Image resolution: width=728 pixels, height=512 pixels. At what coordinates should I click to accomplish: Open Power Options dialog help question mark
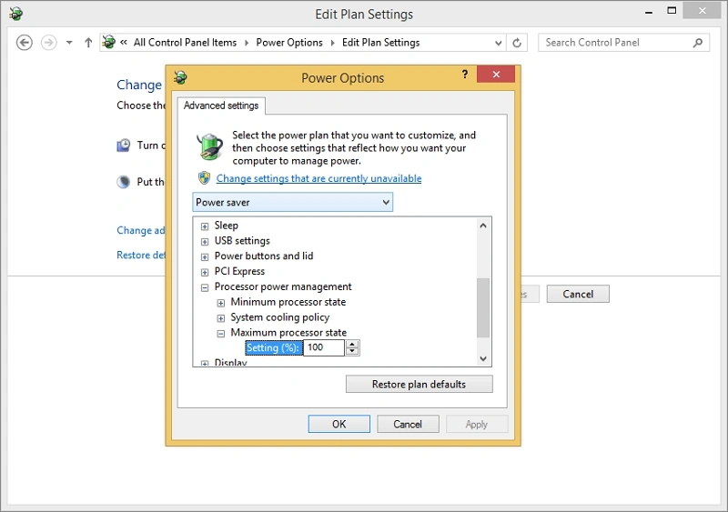click(465, 75)
